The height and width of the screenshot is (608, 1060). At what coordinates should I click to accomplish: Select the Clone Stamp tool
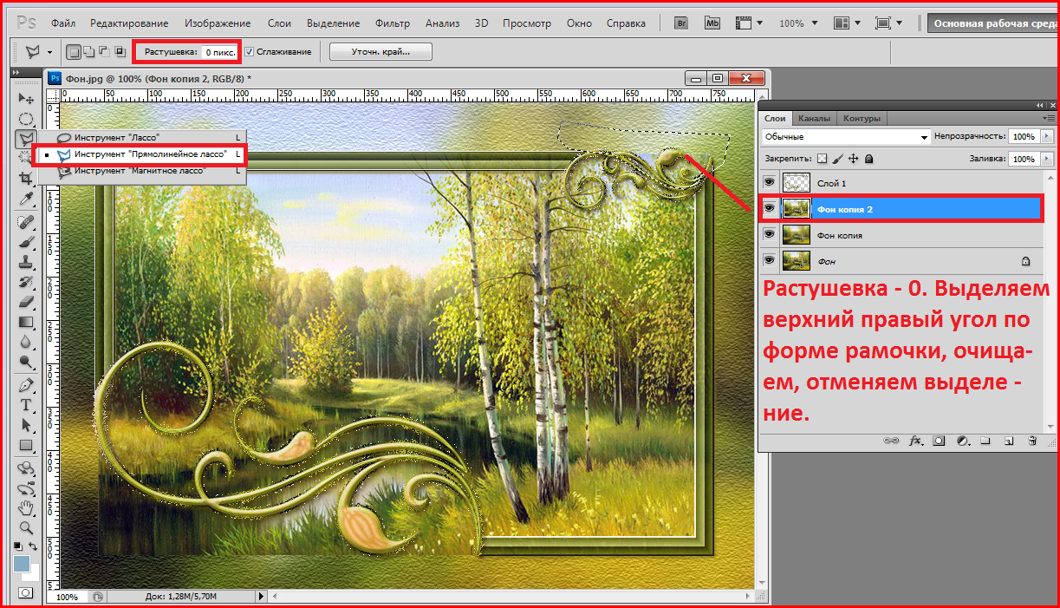[x=26, y=261]
